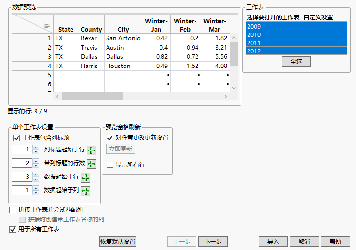Select the Winter-Feb column header
356x250 pixels.
coord(186,24)
